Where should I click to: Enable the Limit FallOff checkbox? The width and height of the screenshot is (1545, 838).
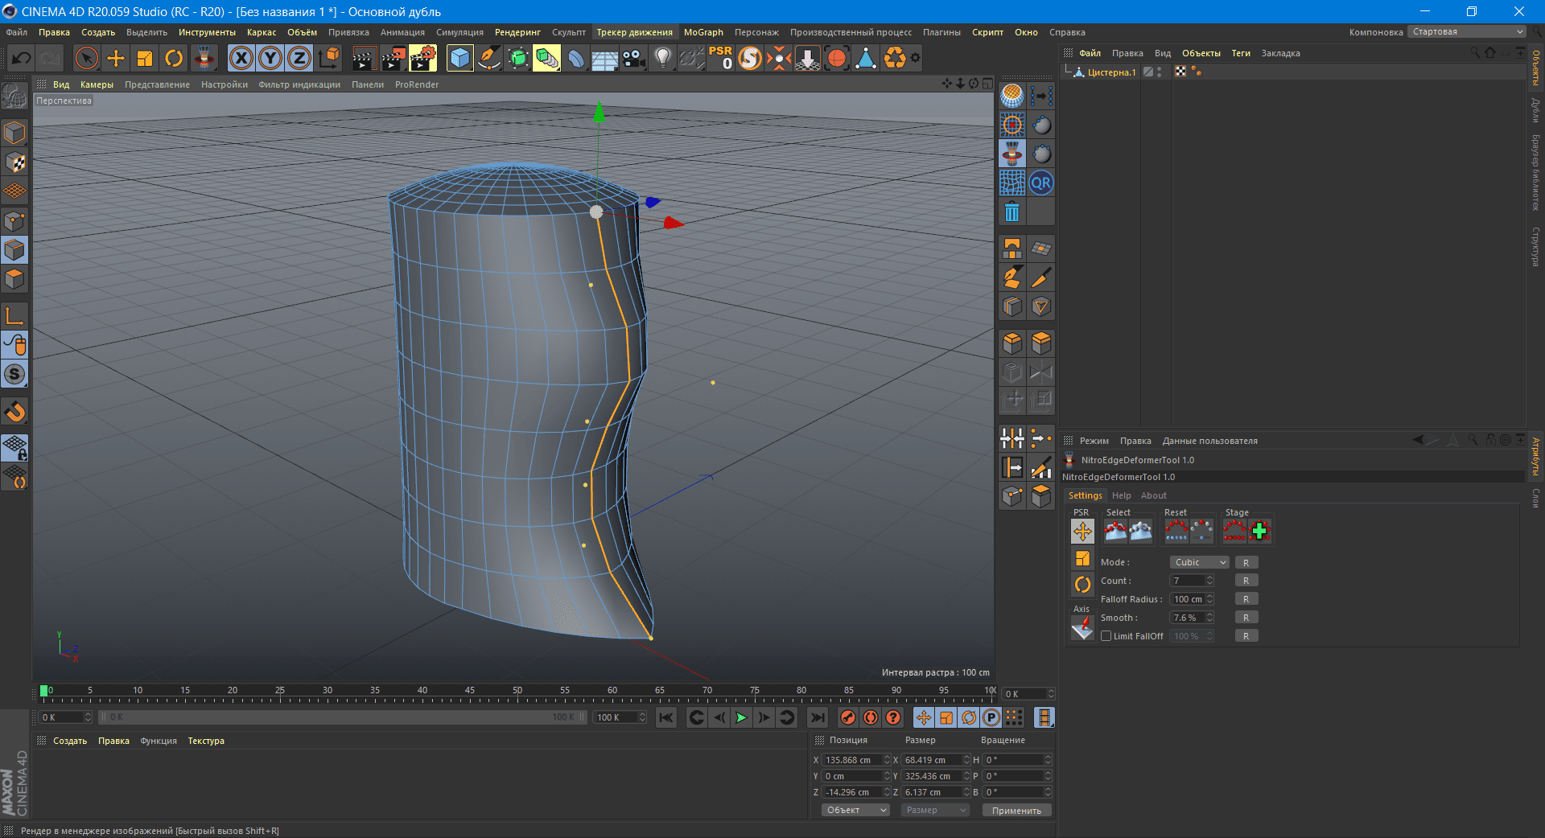[1106, 636]
